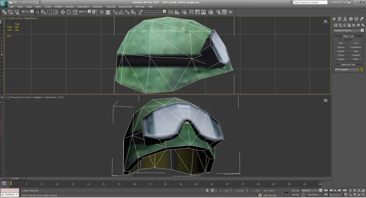Screen dimensions: 366x198
Task: Click the quick render teapot icon
Action: click(231, 12)
